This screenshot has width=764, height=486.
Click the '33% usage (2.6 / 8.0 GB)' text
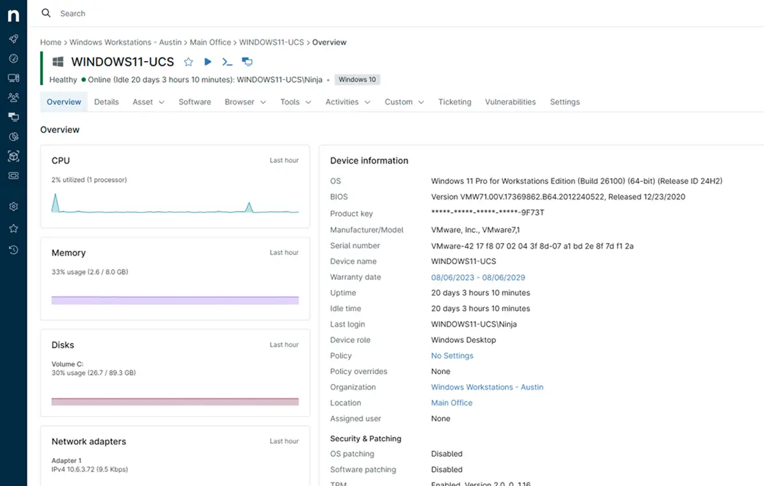click(x=90, y=272)
